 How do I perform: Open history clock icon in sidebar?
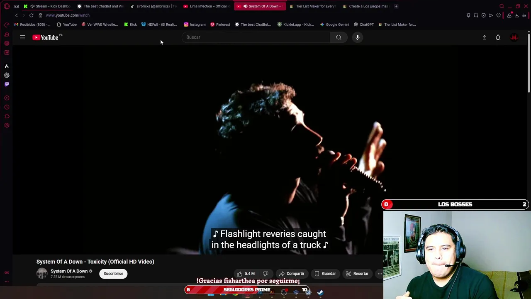(7, 107)
